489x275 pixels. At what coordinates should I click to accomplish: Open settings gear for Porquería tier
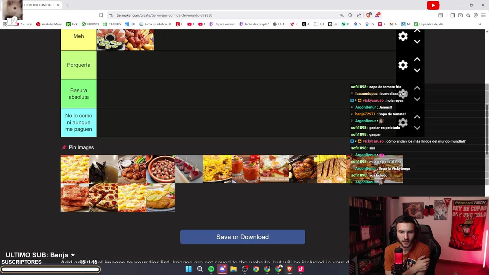[x=403, y=65]
